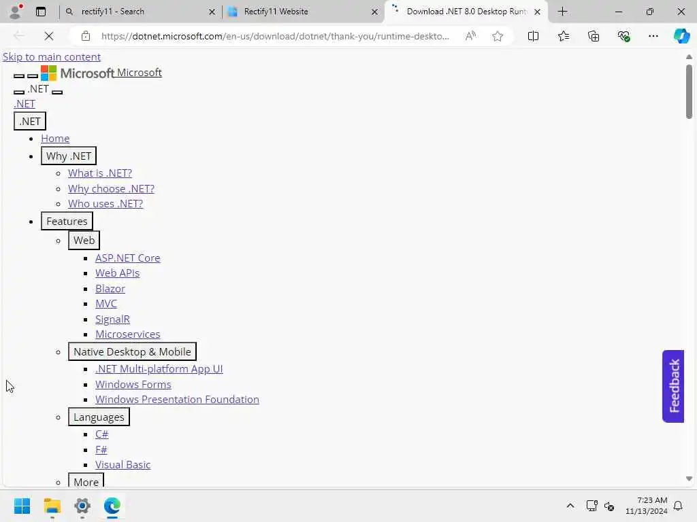Screen dimensions: 697x522
Task: Click the scrollbar up arrow
Action: [x=689, y=57]
